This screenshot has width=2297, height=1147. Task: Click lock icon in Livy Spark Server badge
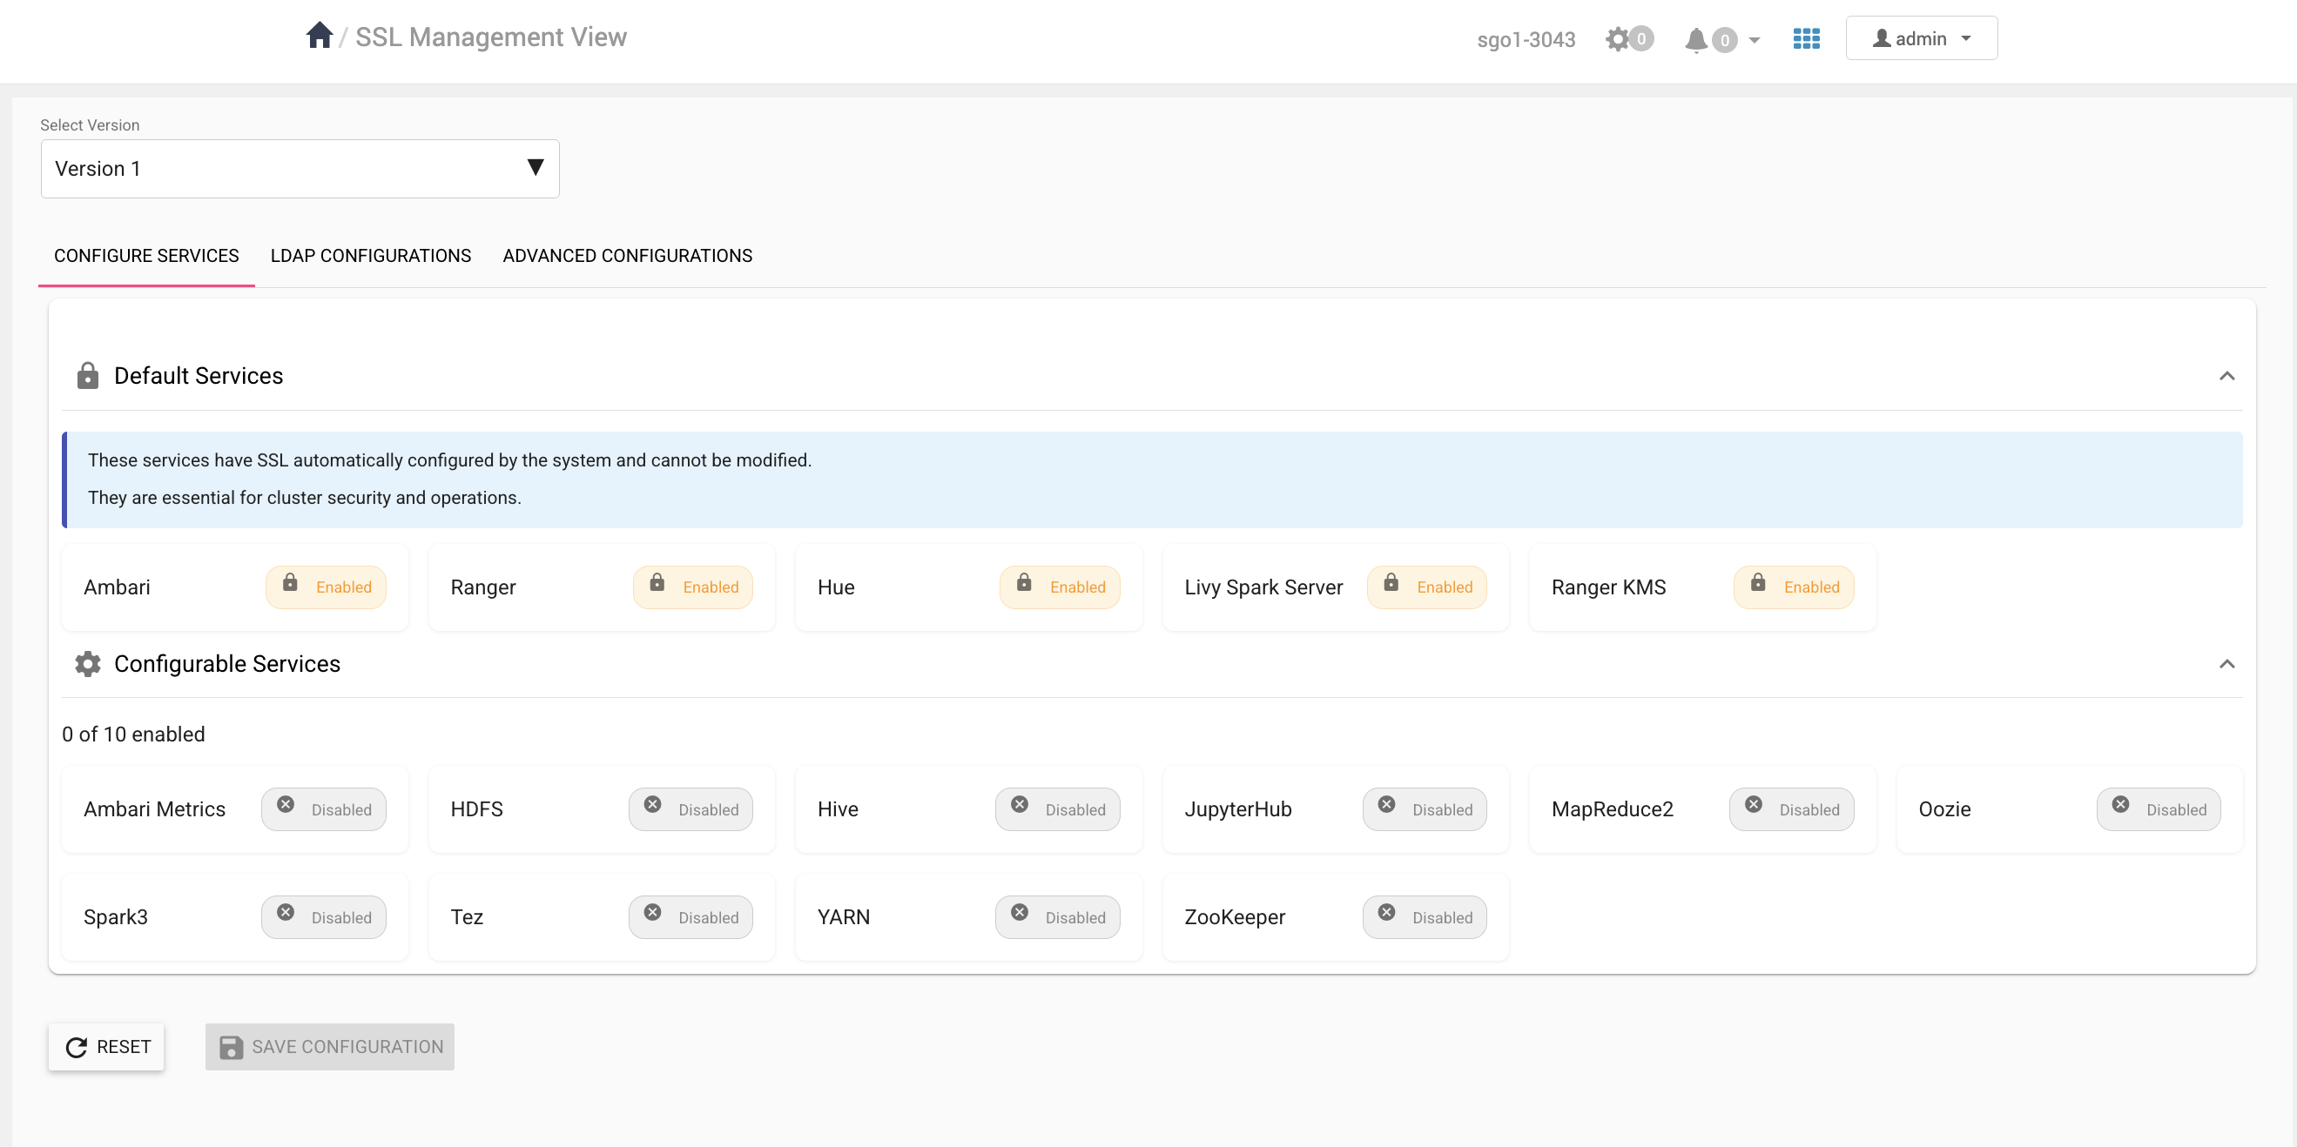1391,583
